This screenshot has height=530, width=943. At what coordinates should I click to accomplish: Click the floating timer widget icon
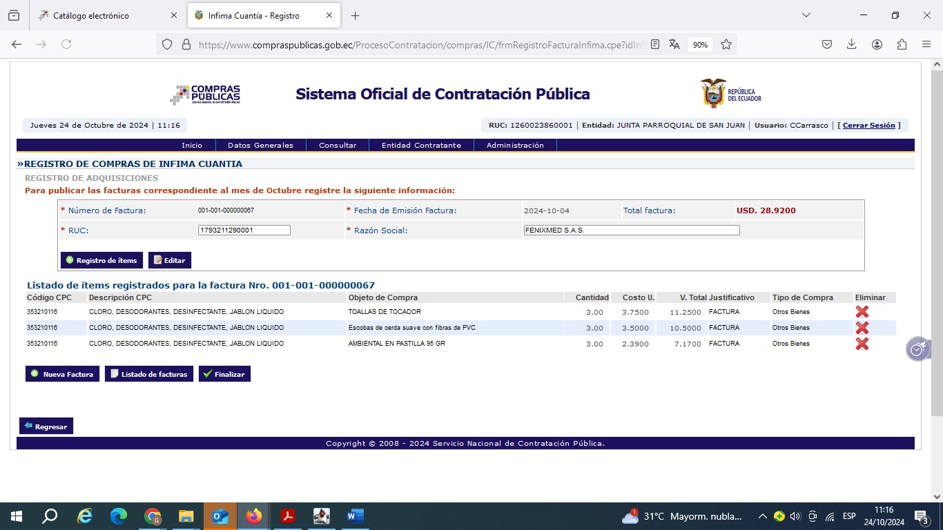click(917, 350)
